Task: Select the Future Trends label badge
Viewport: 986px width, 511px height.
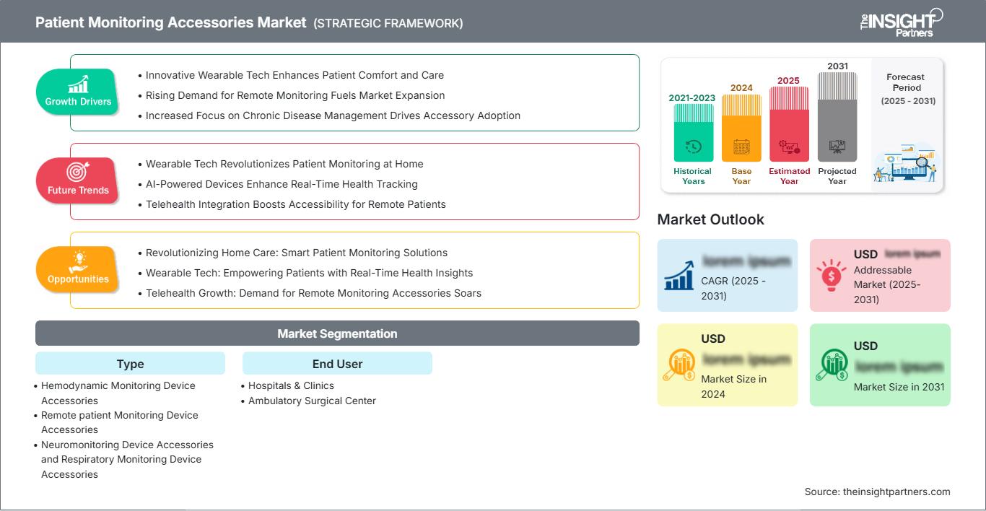Action: point(78,180)
